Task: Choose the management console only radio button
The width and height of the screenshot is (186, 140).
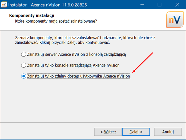Action: point(23,65)
